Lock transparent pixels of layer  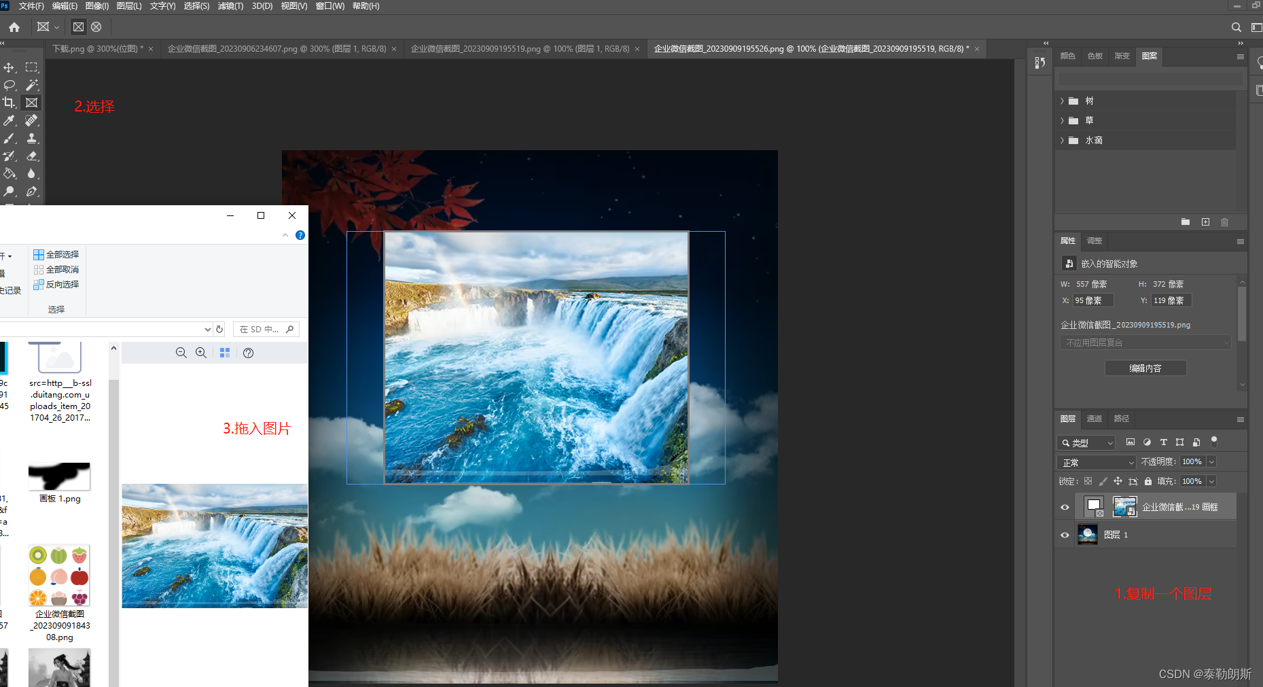coord(1088,481)
